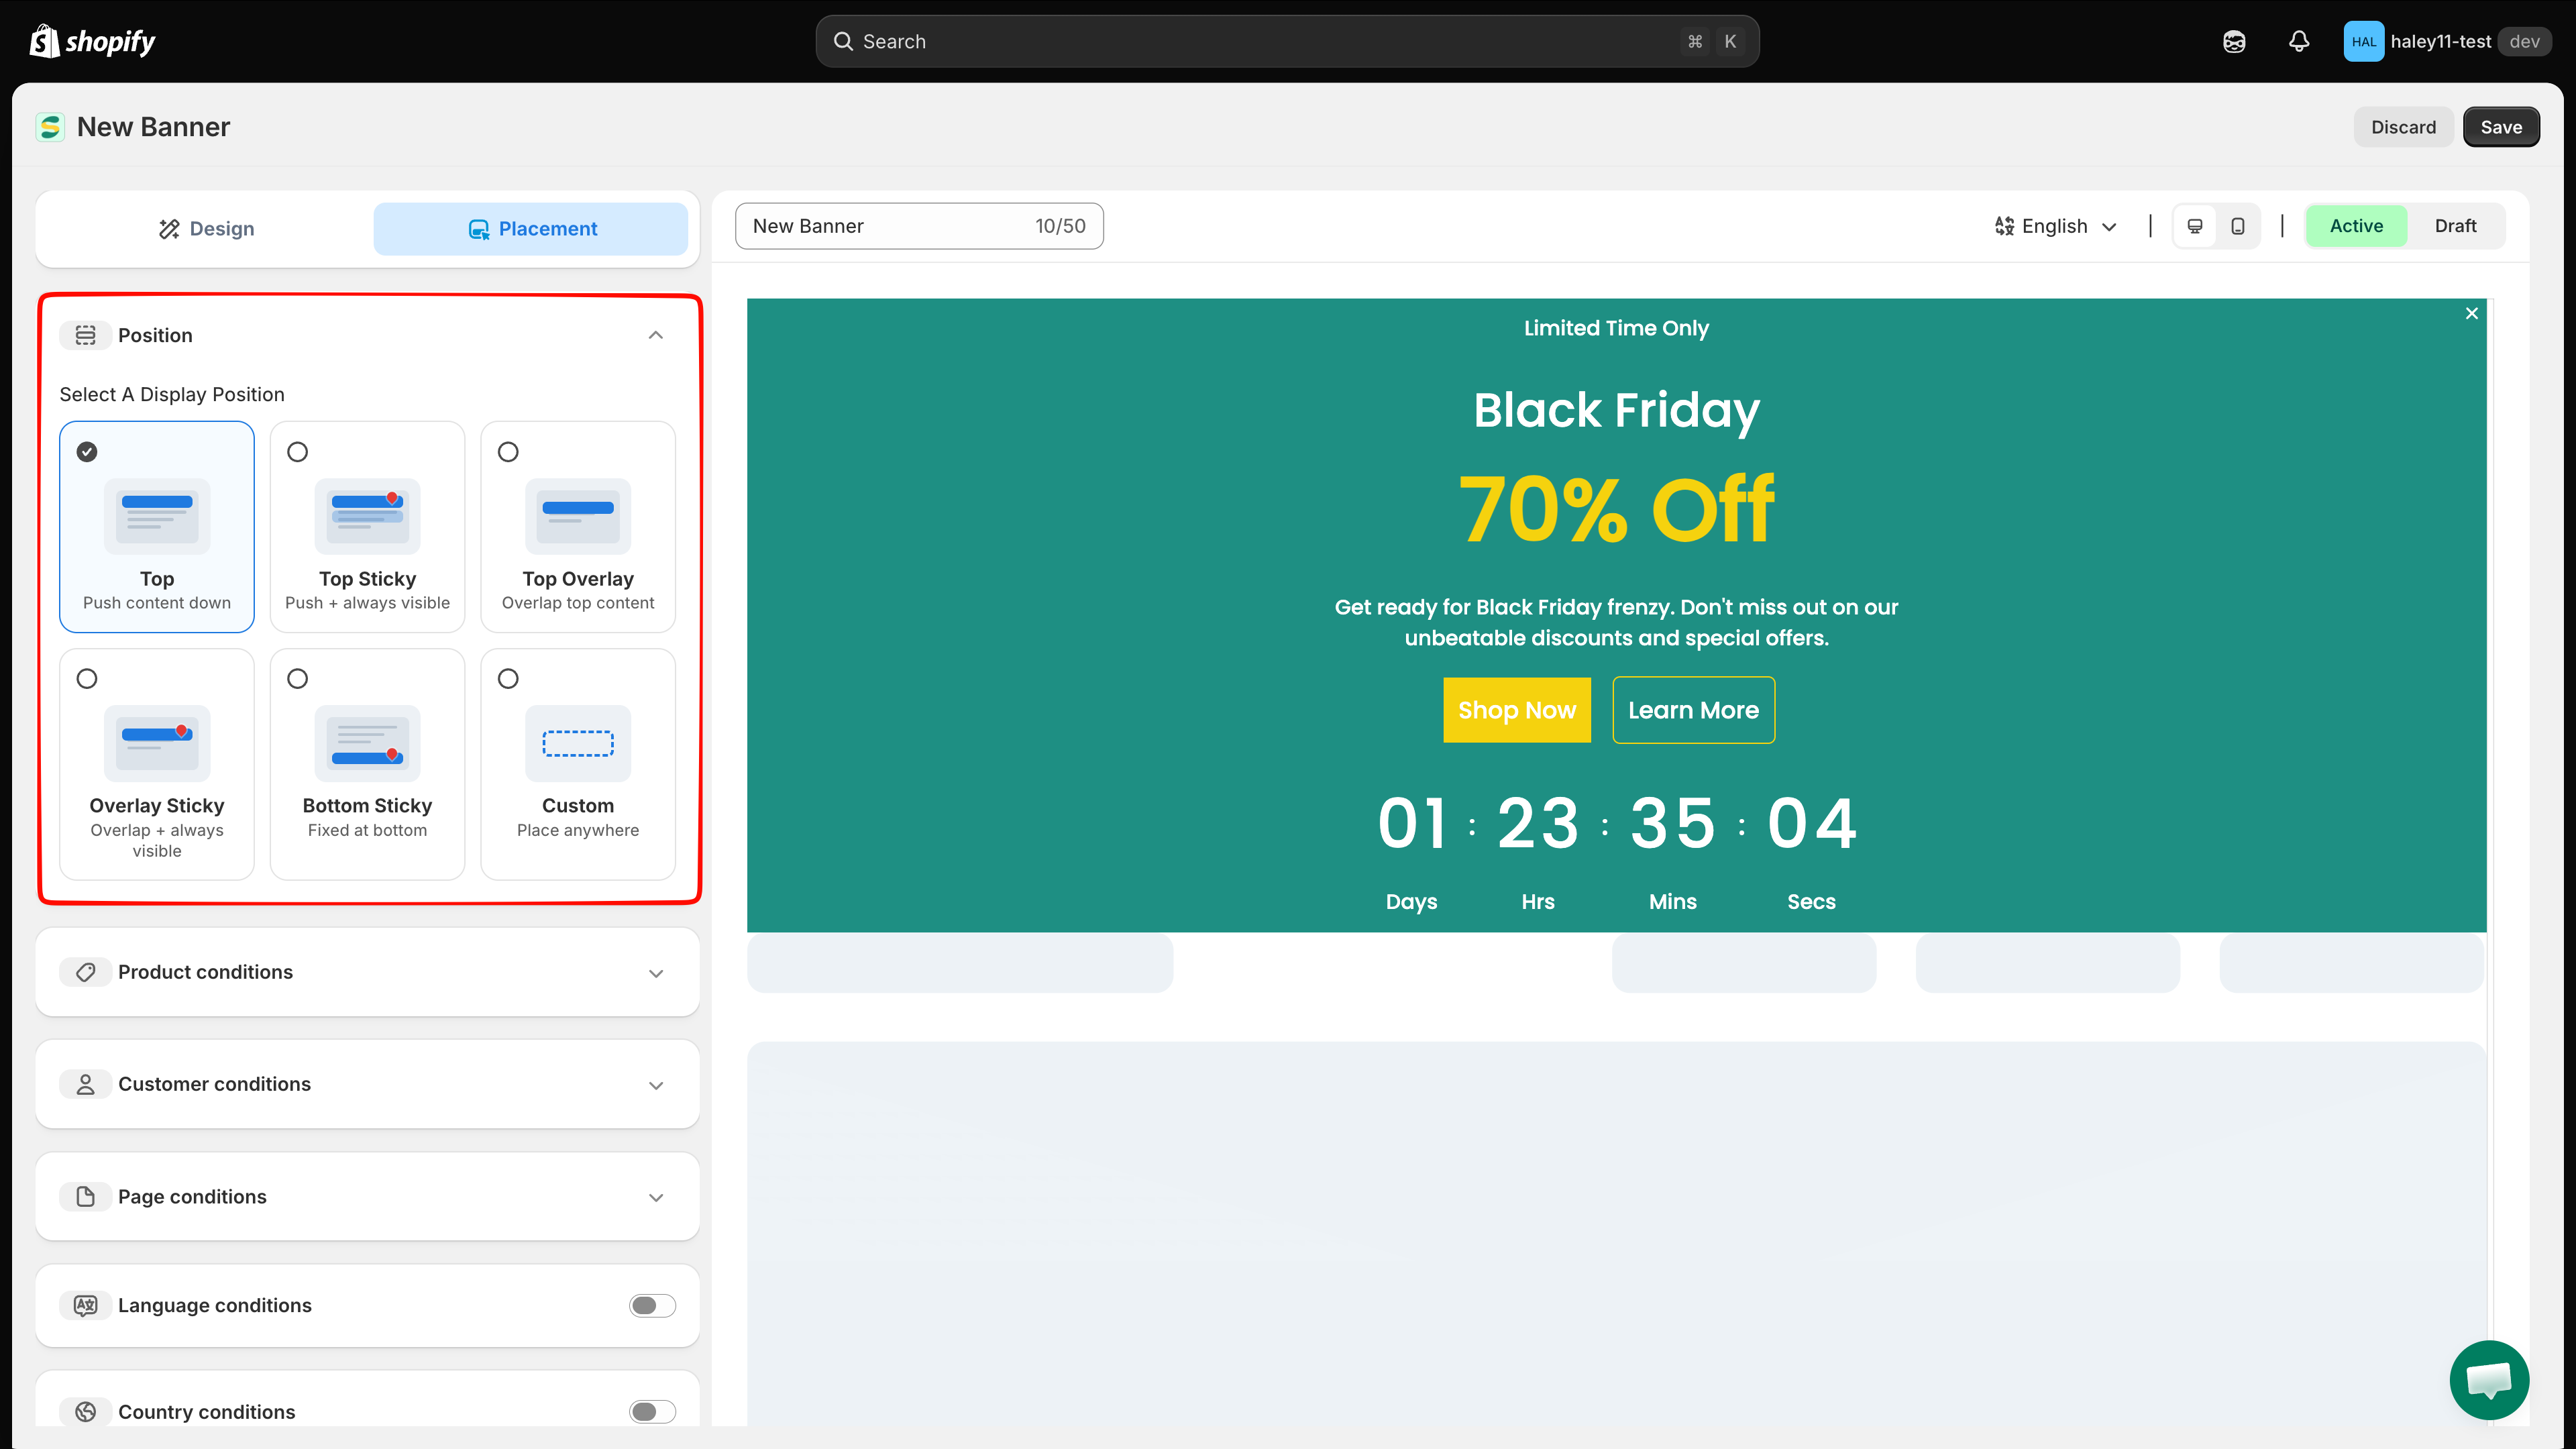This screenshot has height=1449, width=2576.
Task: Click the Learn More banner button
Action: (x=1693, y=710)
